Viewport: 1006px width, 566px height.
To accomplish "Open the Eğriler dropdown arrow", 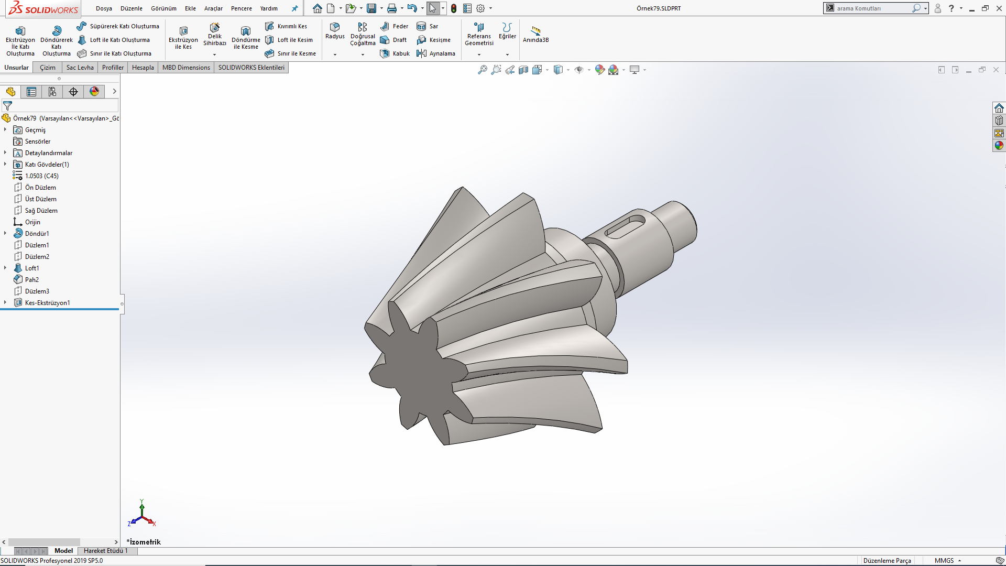I will [507, 55].
